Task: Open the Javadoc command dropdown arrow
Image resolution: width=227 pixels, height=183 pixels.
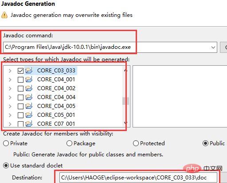Action: (x=213, y=48)
